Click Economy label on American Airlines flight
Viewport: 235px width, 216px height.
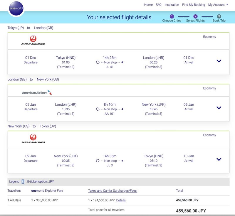[x=209, y=88]
